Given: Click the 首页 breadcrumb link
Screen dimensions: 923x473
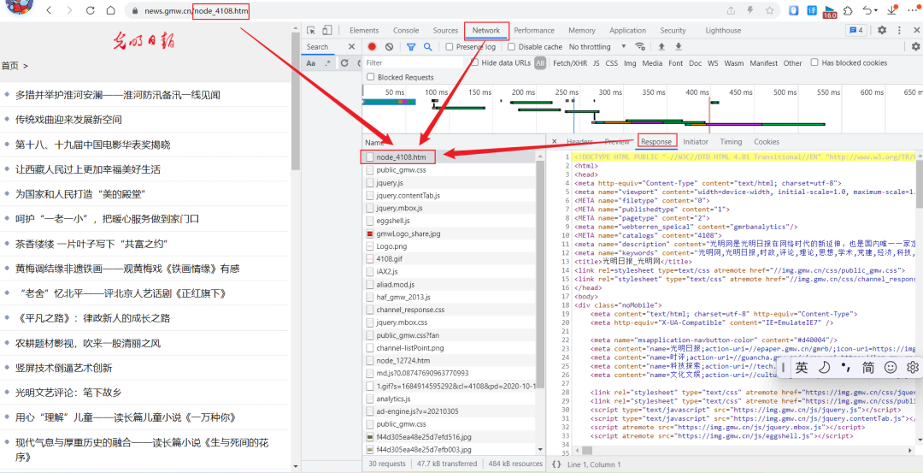Looking at the screenshot, I should click(9, 66).
